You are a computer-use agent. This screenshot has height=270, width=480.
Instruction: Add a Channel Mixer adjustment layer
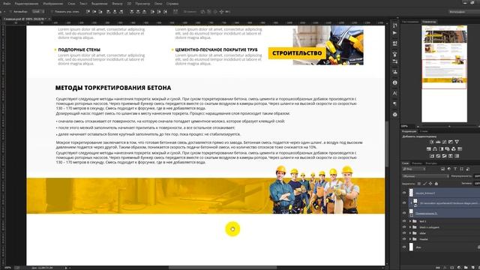click(x=454, y=149)
